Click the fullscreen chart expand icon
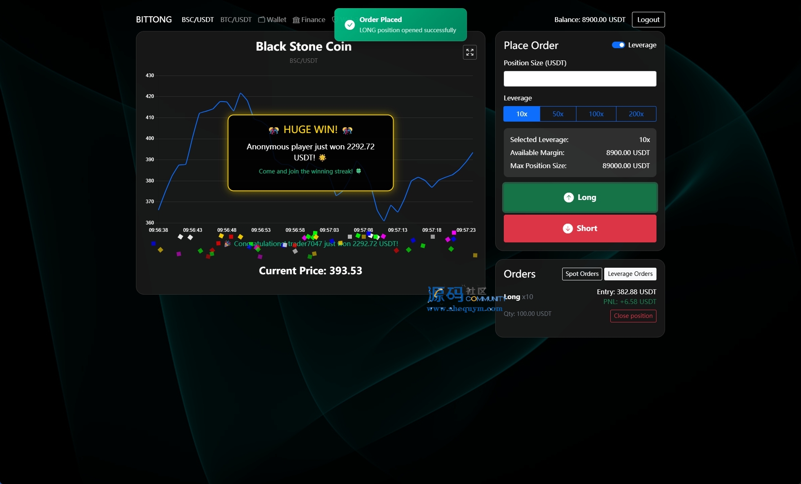801x484 pixels. [x=469, y=52]
